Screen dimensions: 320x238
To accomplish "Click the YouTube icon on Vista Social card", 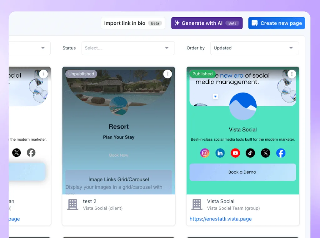I will coord(235,153).
